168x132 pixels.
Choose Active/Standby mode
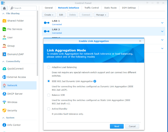click(49, 109)
